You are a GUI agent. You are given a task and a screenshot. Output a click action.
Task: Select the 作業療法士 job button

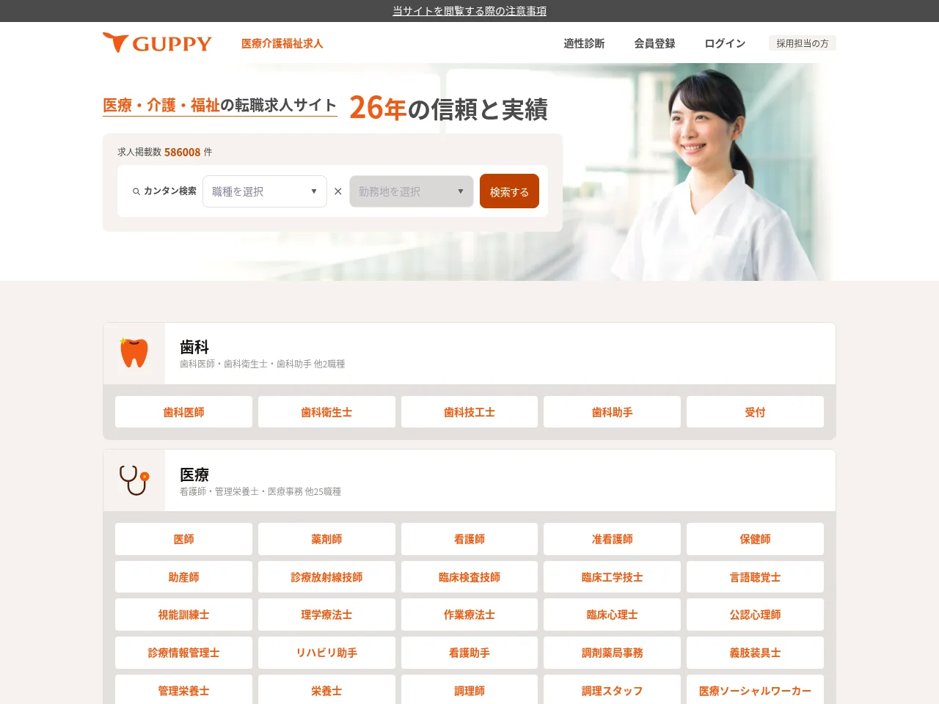coord(469,615)
